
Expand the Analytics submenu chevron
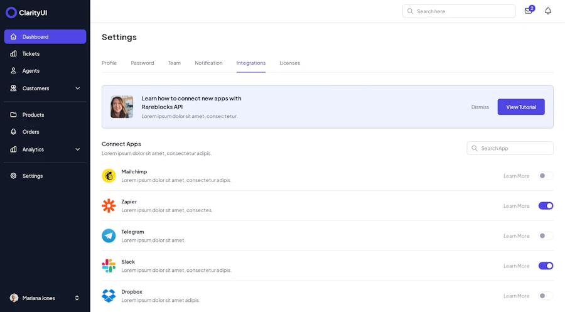pos(77,149)
